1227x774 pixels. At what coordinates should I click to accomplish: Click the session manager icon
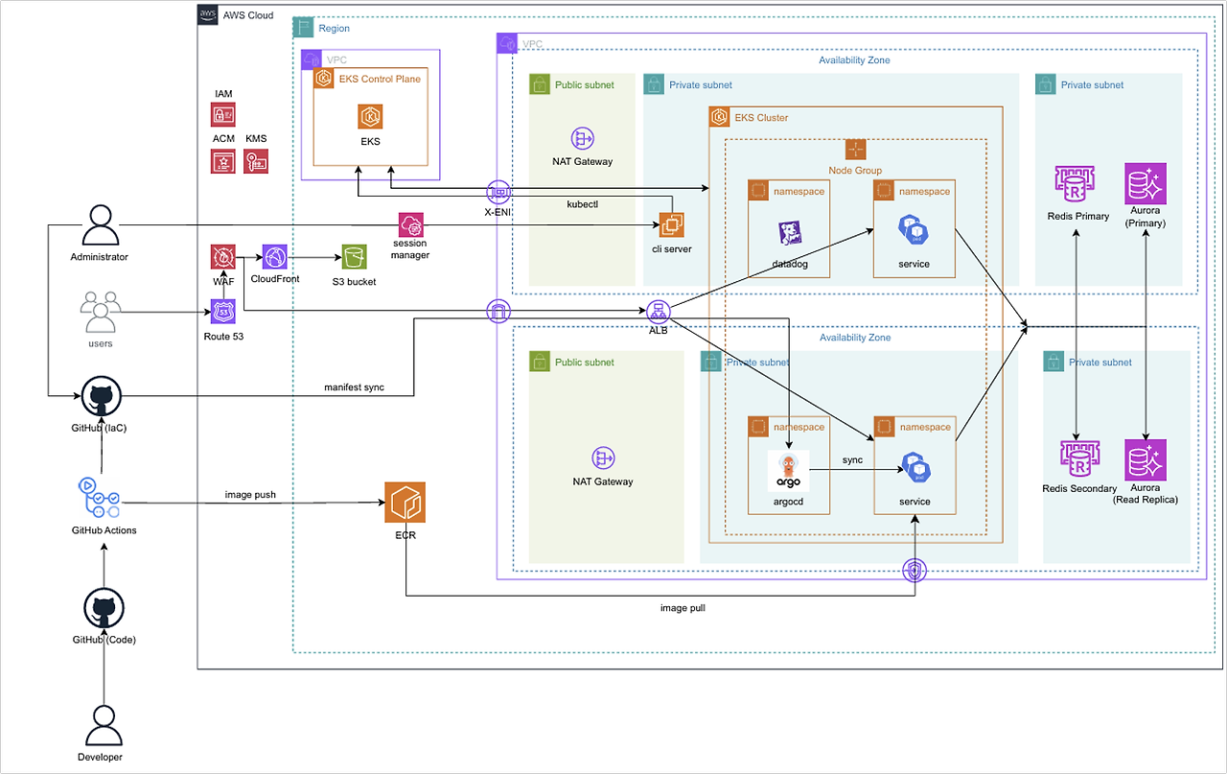411,225
